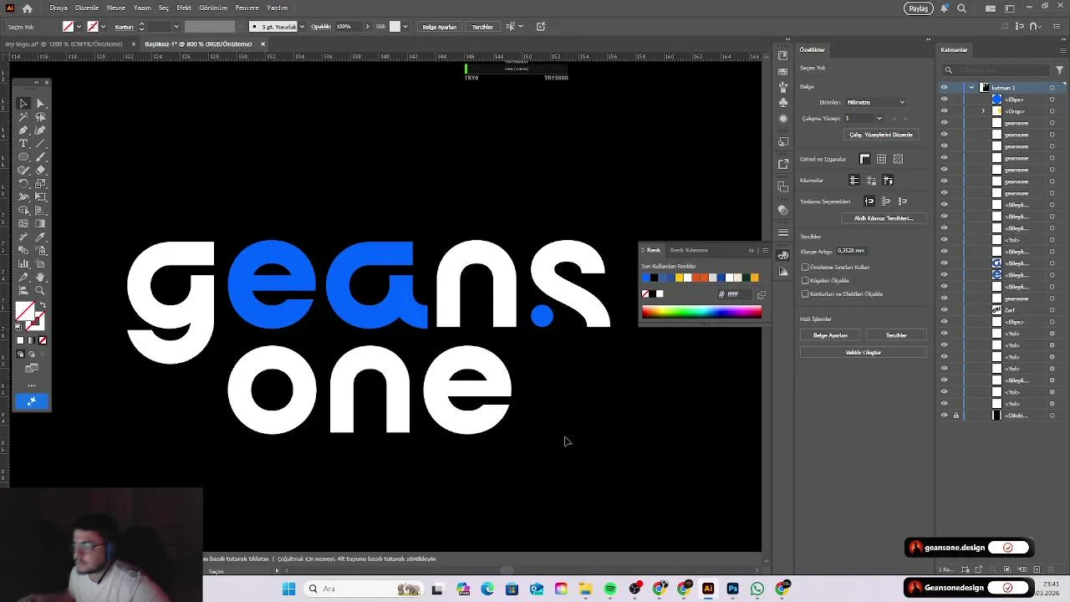Switch to the Renk Kılavuzu tab
The image size is (1070, 602).
(689, 250)
